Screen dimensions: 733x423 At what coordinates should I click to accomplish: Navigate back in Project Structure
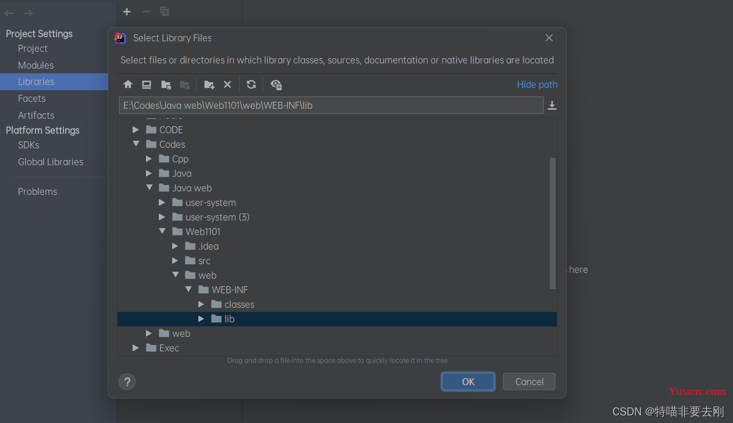pyautogui.click(x=9, y=13)
